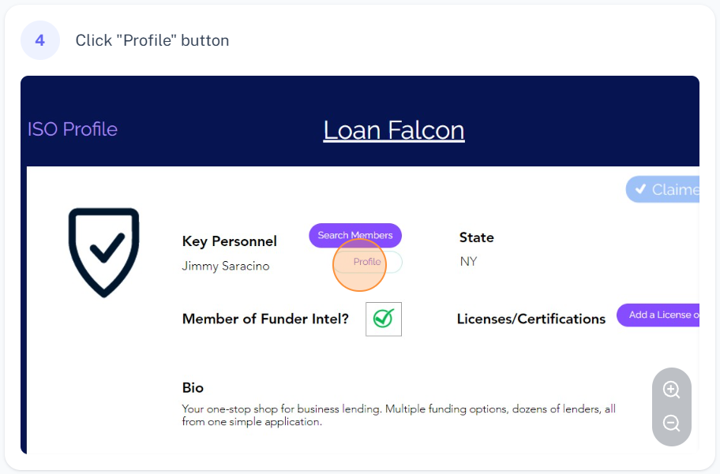Open the Loan Falcon title link

[393, 130]
